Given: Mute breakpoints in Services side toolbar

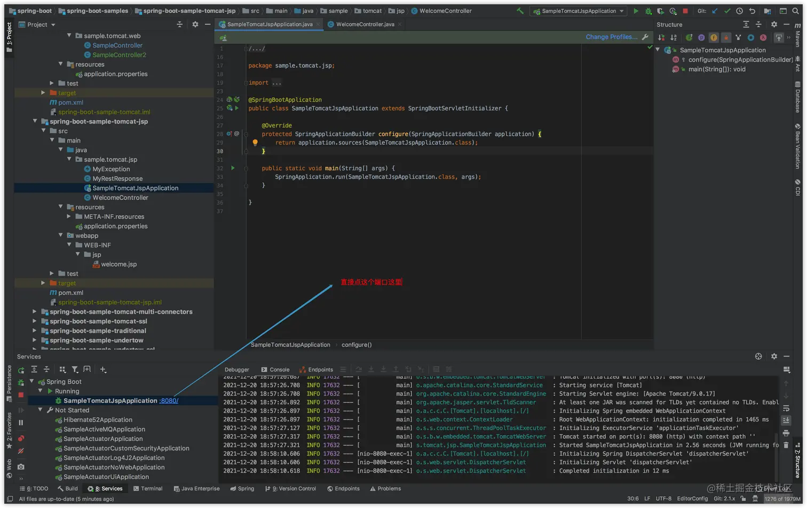Looking at the screenshot, I should coord(21,451).
